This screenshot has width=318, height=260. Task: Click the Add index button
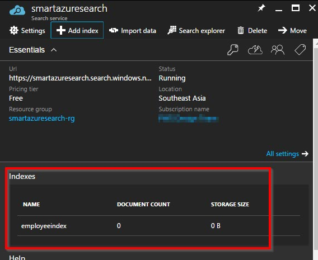(77, 30)
